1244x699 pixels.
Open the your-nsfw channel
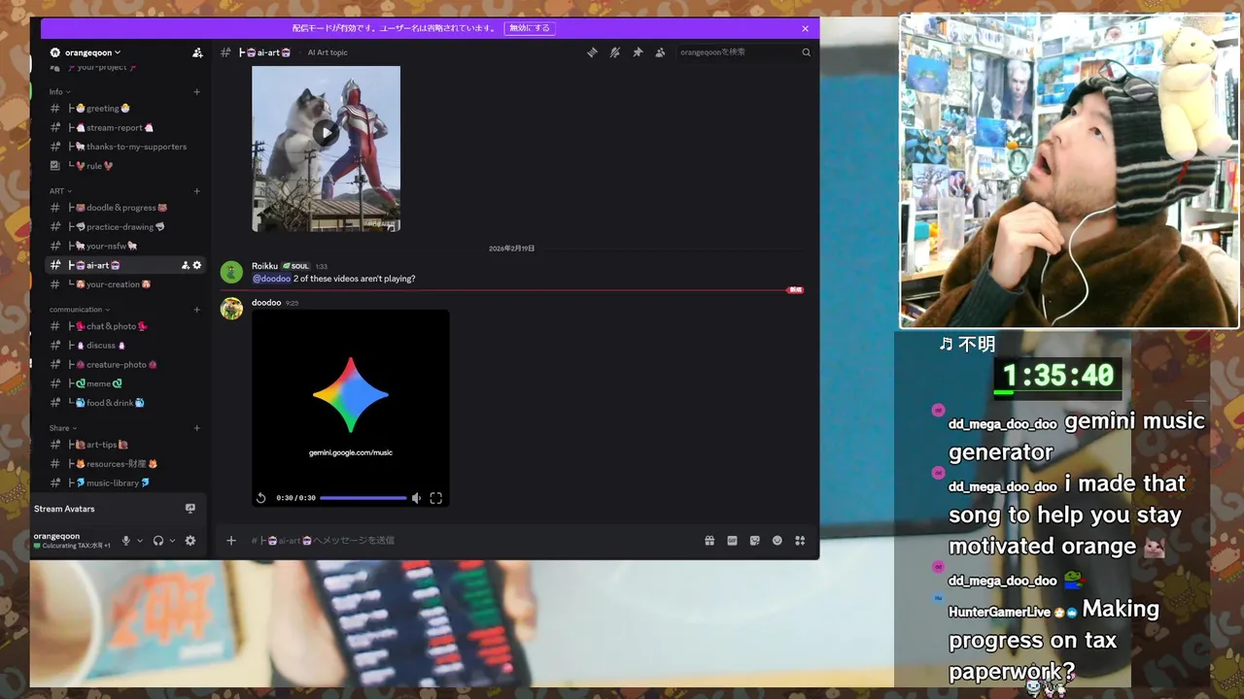coord(126,246)
